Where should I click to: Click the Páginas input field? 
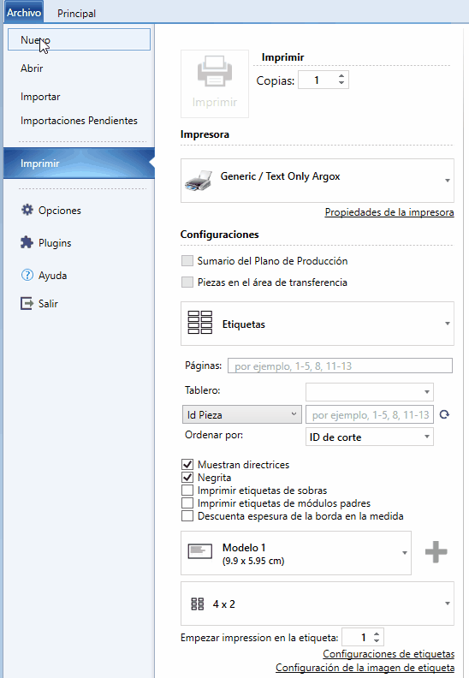tap(340, 366)
